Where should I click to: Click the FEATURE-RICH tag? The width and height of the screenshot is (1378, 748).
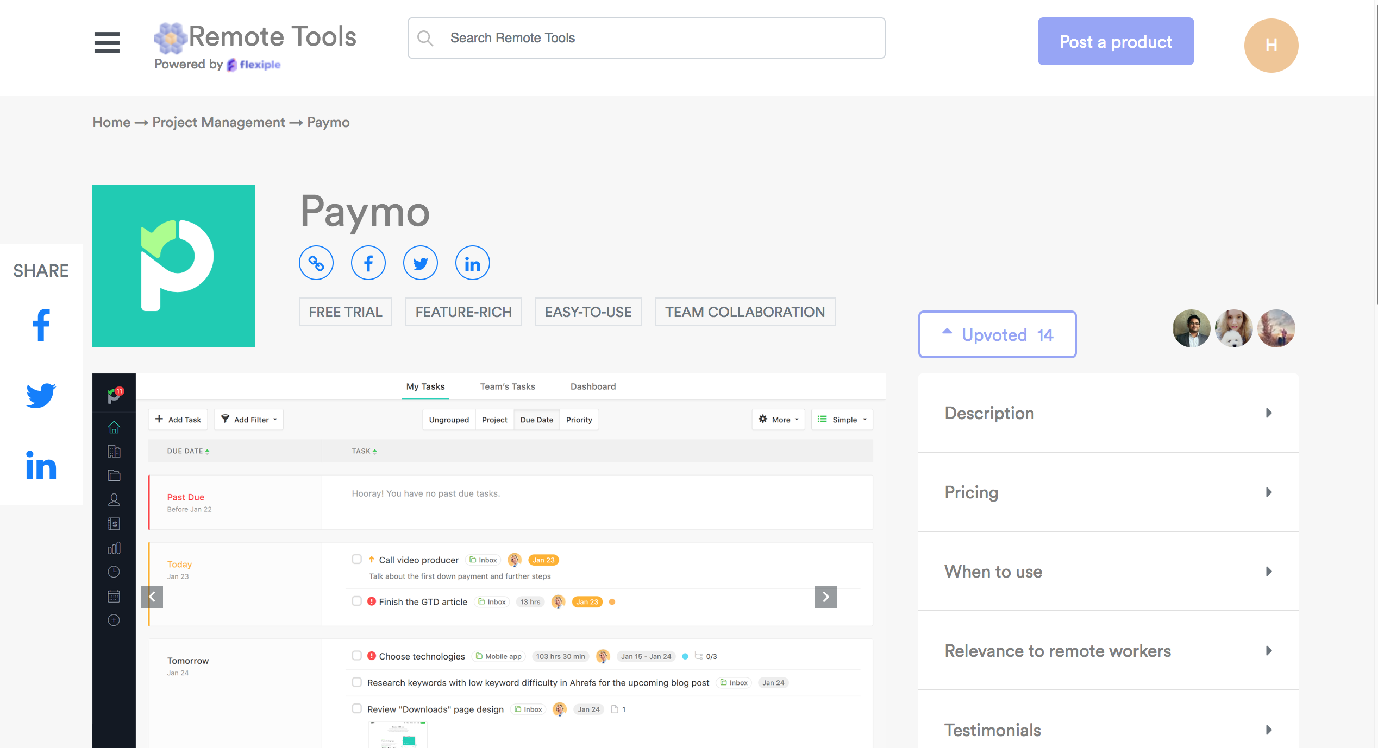coord(463,312)
